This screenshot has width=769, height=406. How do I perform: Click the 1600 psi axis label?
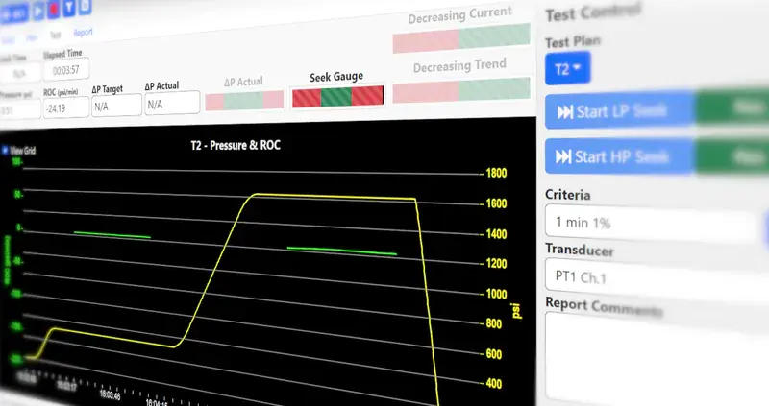pyautogui.click(x=496, y=203)
